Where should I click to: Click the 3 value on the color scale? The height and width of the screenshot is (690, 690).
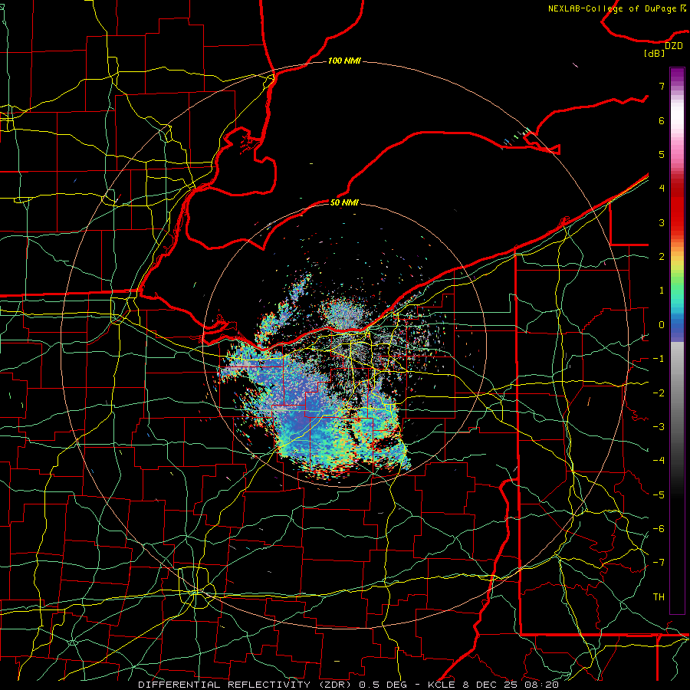click(x=662, y=222)
